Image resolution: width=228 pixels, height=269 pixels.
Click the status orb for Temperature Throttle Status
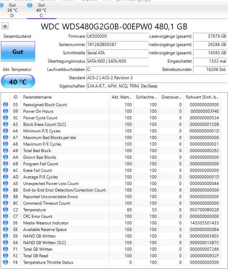[x=6, y=262]
